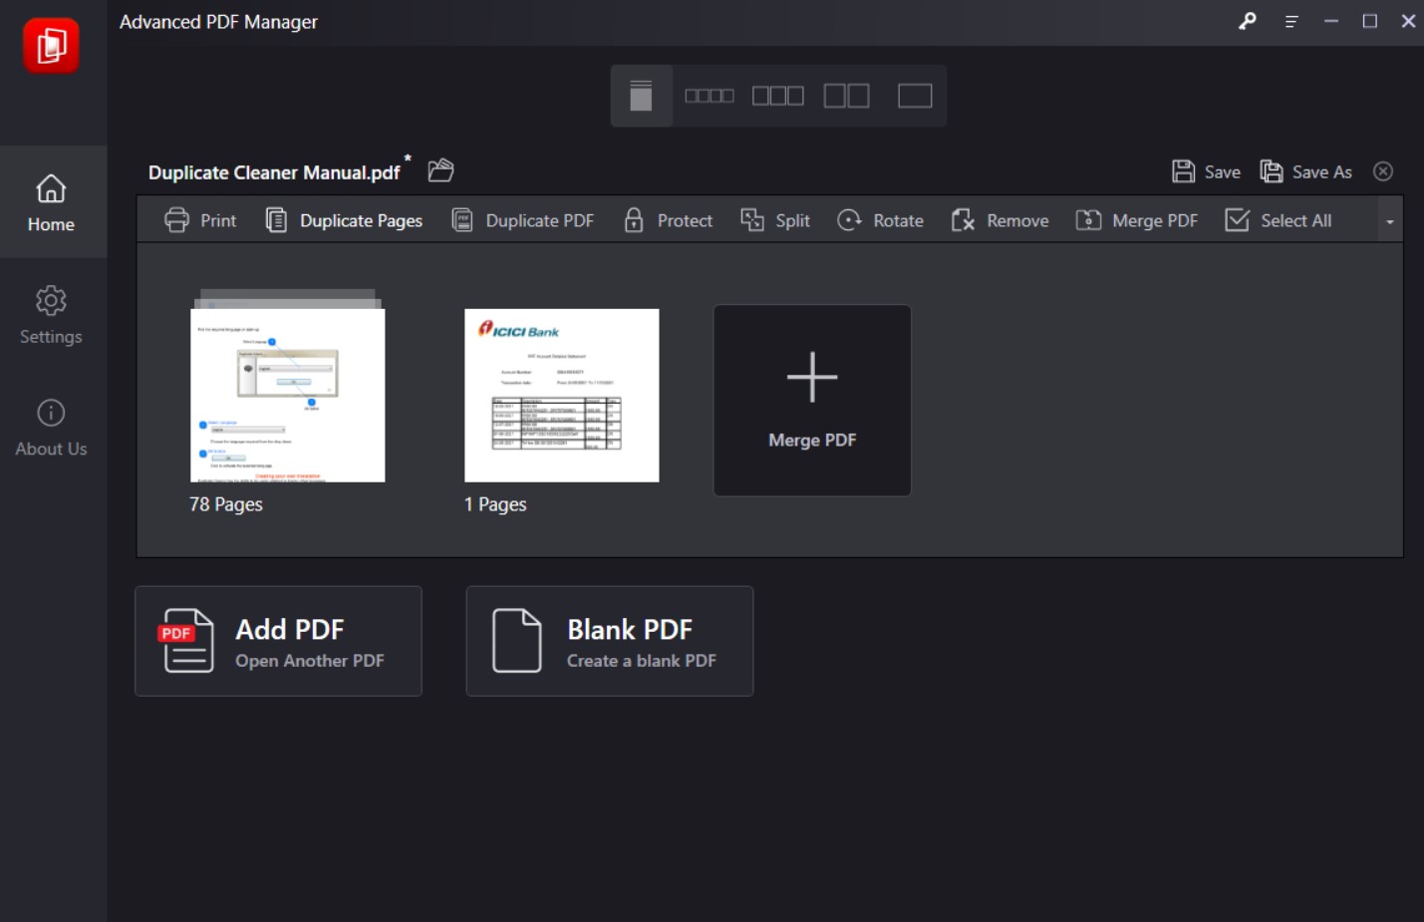Save the current PDF
Image resolution: width=1424 pixels, height=922 pixels.
tap(1207, 170)
